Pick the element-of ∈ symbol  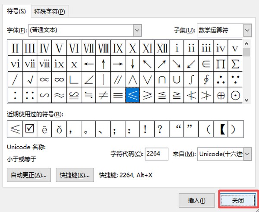pos(206,64)
